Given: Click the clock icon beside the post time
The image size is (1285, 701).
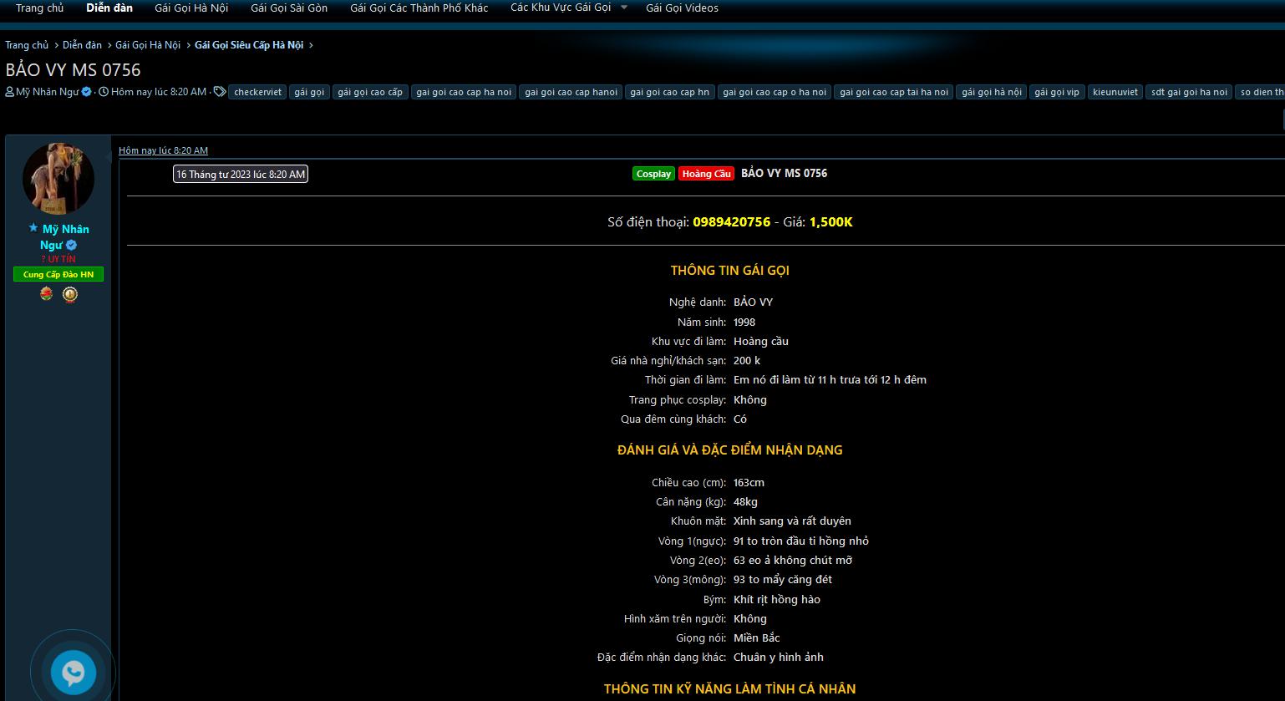Looking at the screenshot, I should tap(104, 92).
